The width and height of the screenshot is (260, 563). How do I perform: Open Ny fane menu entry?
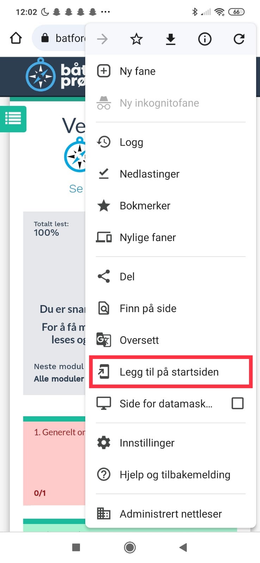[171, 71]
